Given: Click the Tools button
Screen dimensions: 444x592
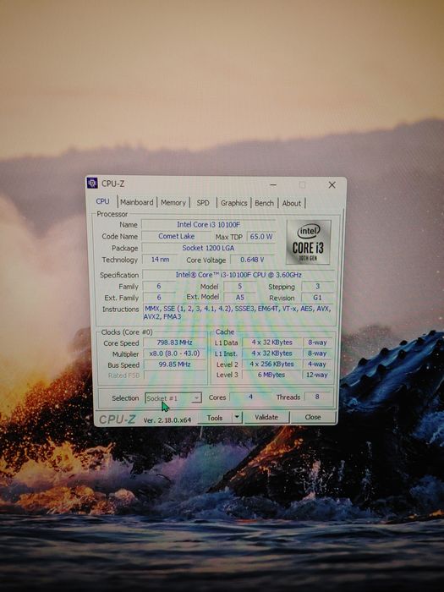Looking at the screenshot, I should [x=215, y=418].
